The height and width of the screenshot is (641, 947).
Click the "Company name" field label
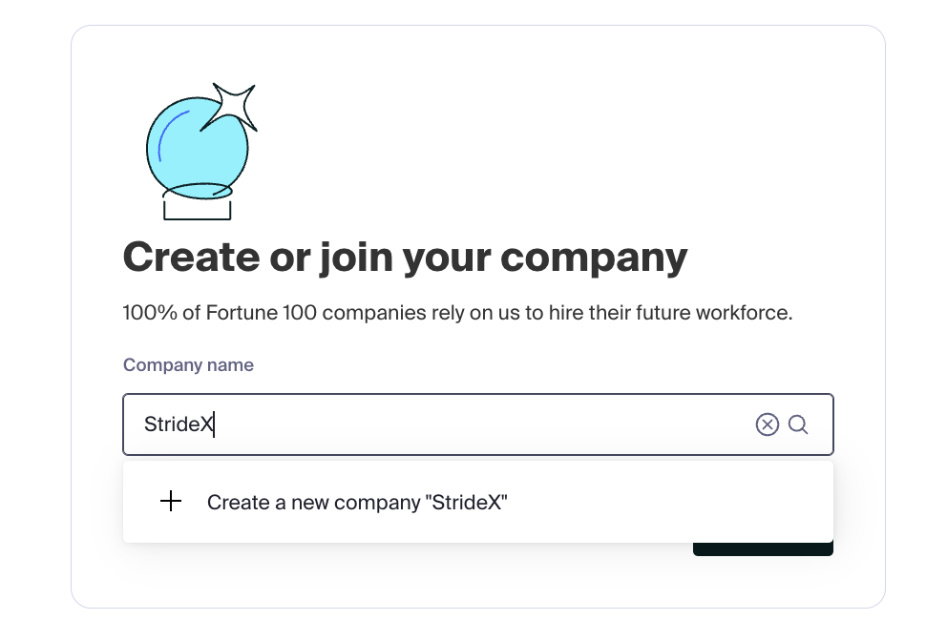(188, 365)
